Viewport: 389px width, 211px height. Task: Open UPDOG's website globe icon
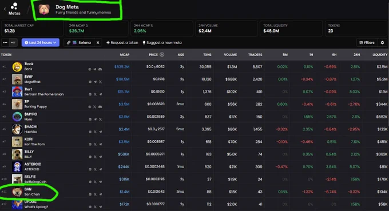click(90, 207)
